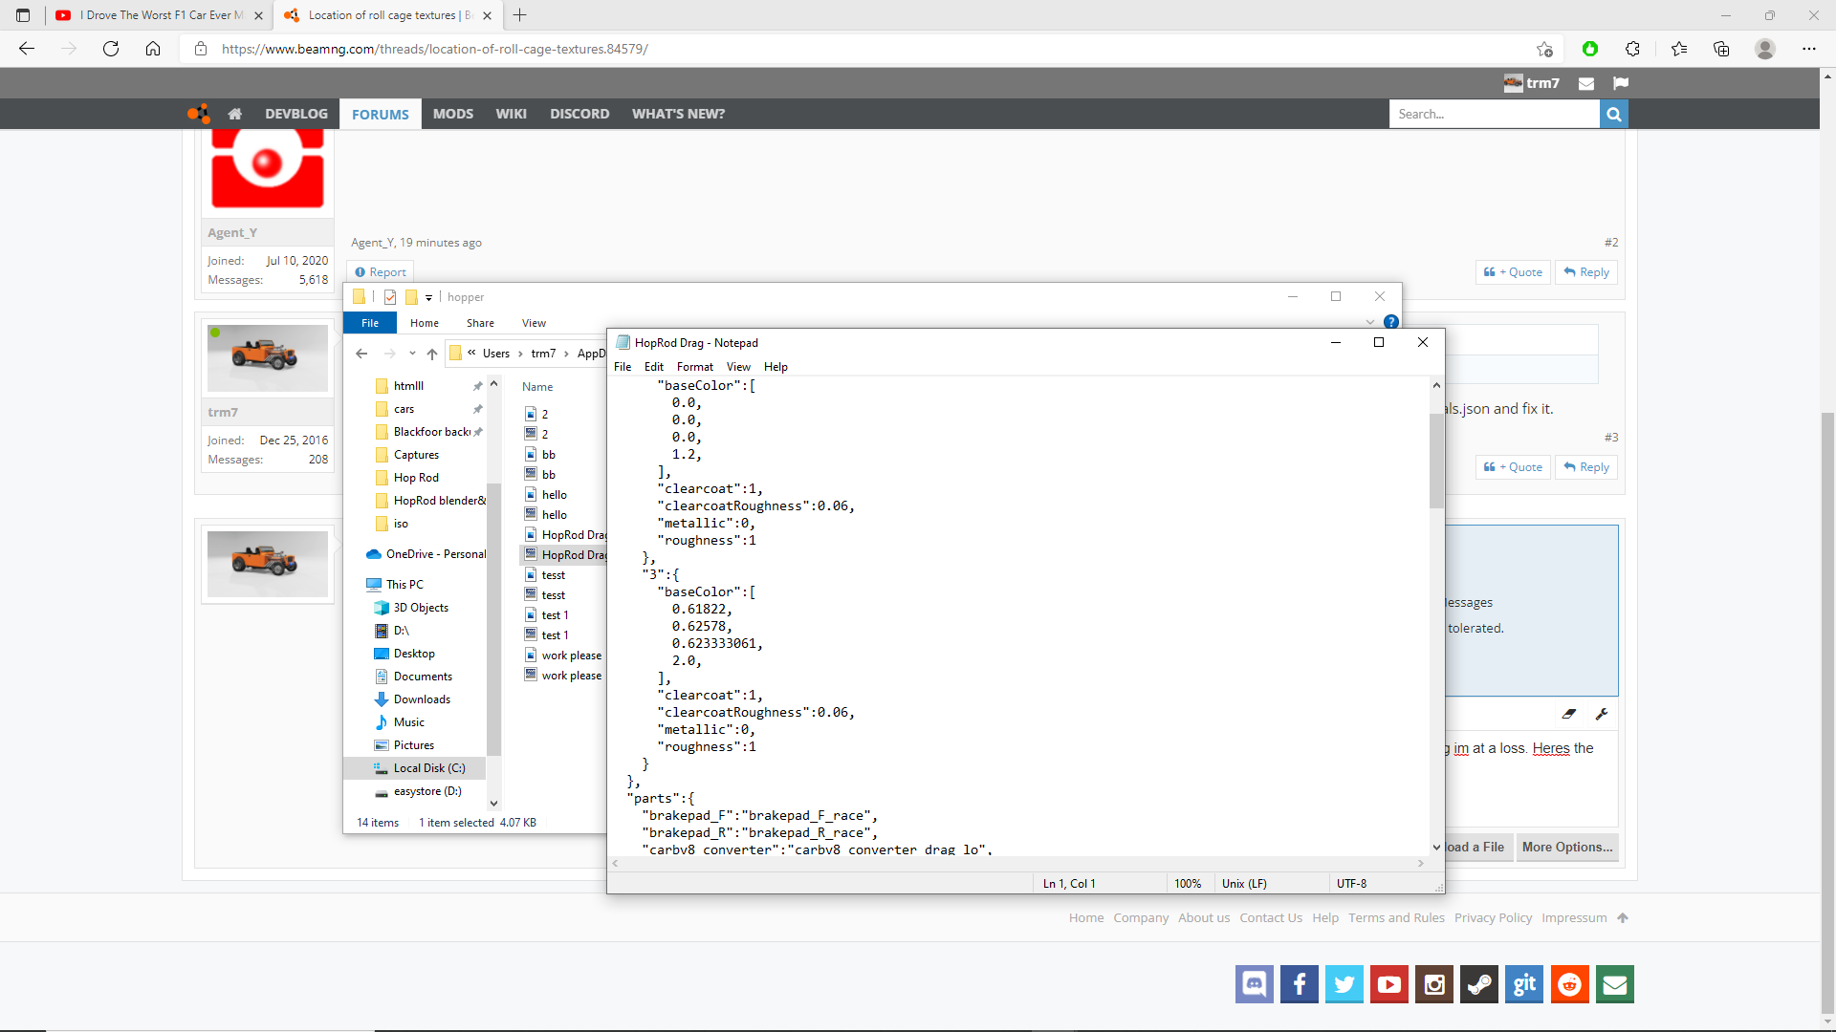1836x1032 pixels.
Task: Click the Name column header in Explorer
Action: click(x=537, y=387)
